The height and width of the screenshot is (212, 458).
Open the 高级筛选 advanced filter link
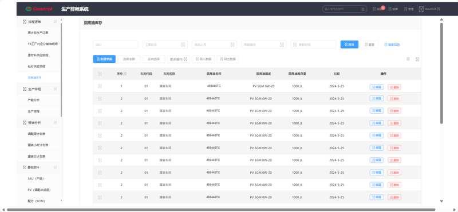(x=392, y=45)
